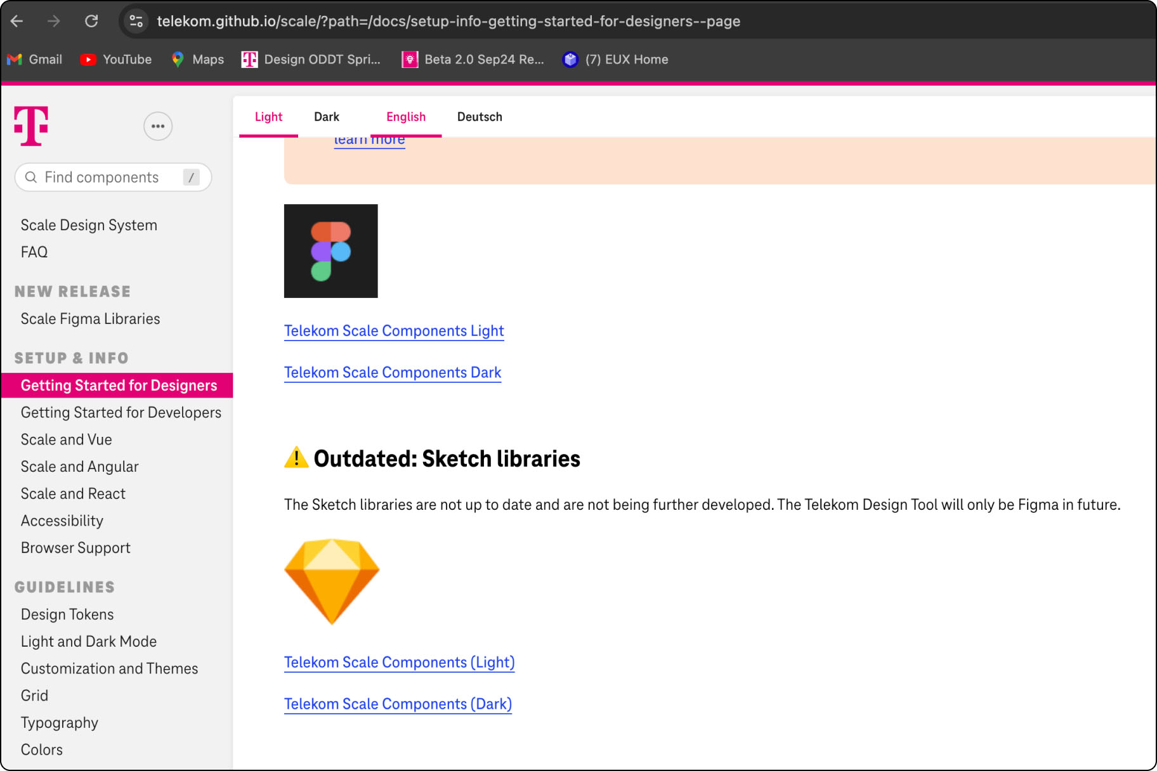Click the Telekom T logo

point(31,126)
